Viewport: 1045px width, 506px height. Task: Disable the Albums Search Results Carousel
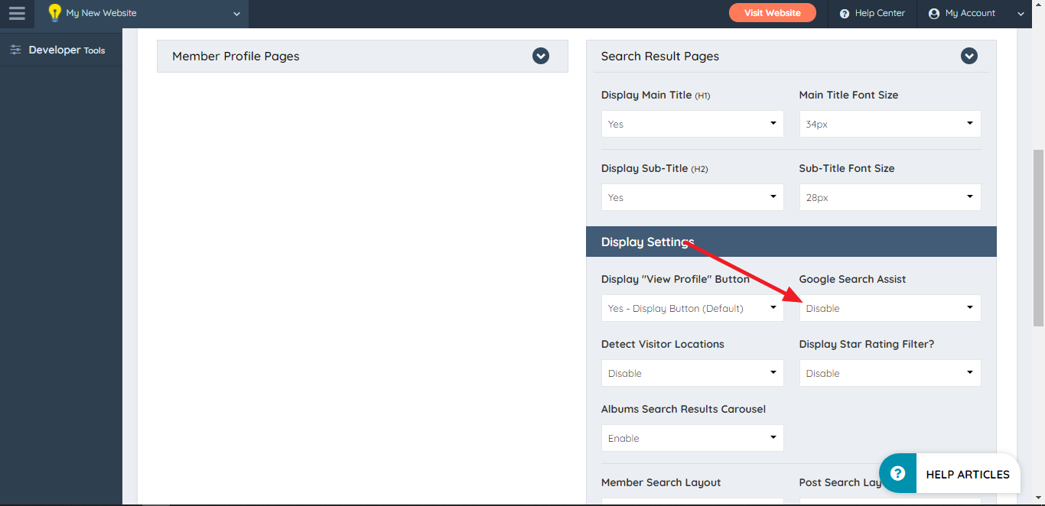(692, 437)
